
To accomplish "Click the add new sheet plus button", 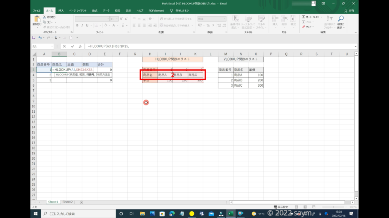I will [81, 202].
